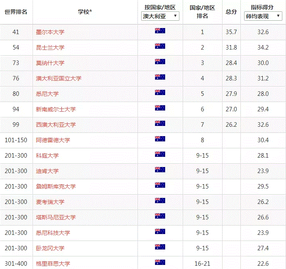The height and width of the screenshot is (269, 286).
Task: Select world rank cell 301-400
Action: (16, 264)
